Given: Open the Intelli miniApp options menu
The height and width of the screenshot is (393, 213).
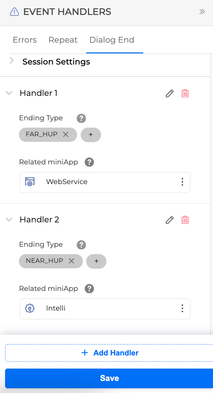Looking at the screenshot, I should [x=182, y=308].
